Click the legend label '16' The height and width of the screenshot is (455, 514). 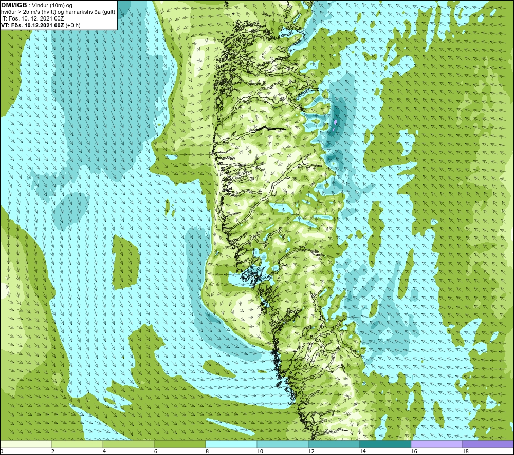tap(414, 451)
